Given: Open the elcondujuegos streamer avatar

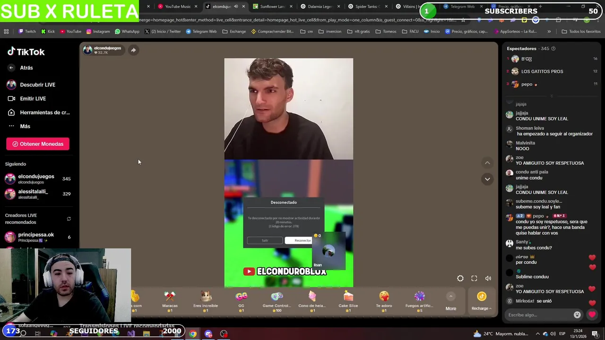Looking at the screenshot, I should [87, 50].
